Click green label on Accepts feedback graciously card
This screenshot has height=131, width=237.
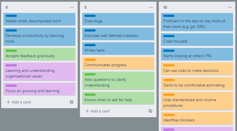(11, 51)
